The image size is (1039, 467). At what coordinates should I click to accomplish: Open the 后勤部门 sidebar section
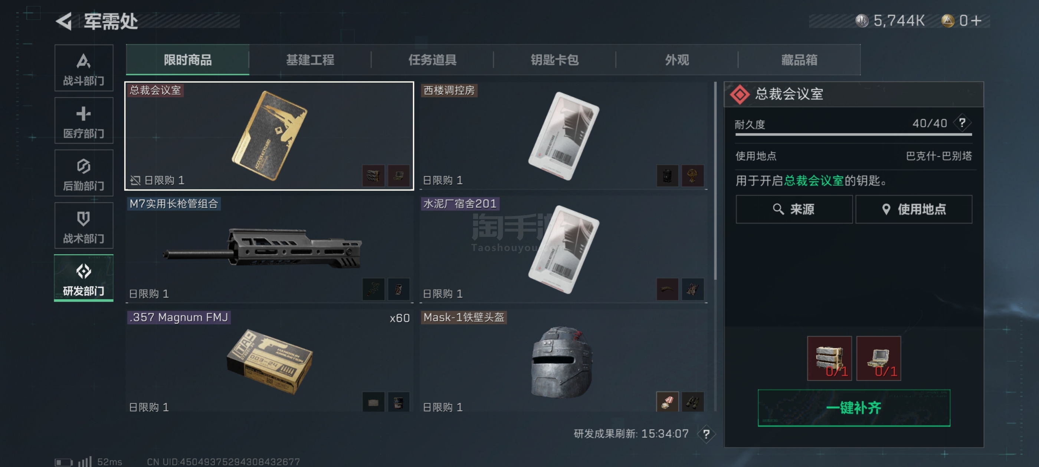click(x=83, y=173)
